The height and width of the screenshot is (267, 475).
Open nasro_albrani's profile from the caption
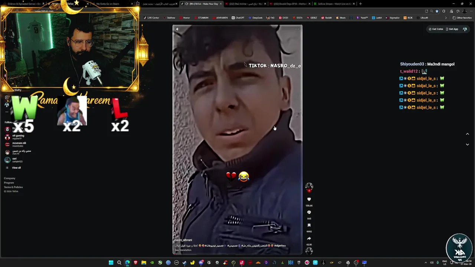click(x=183, y=240)
